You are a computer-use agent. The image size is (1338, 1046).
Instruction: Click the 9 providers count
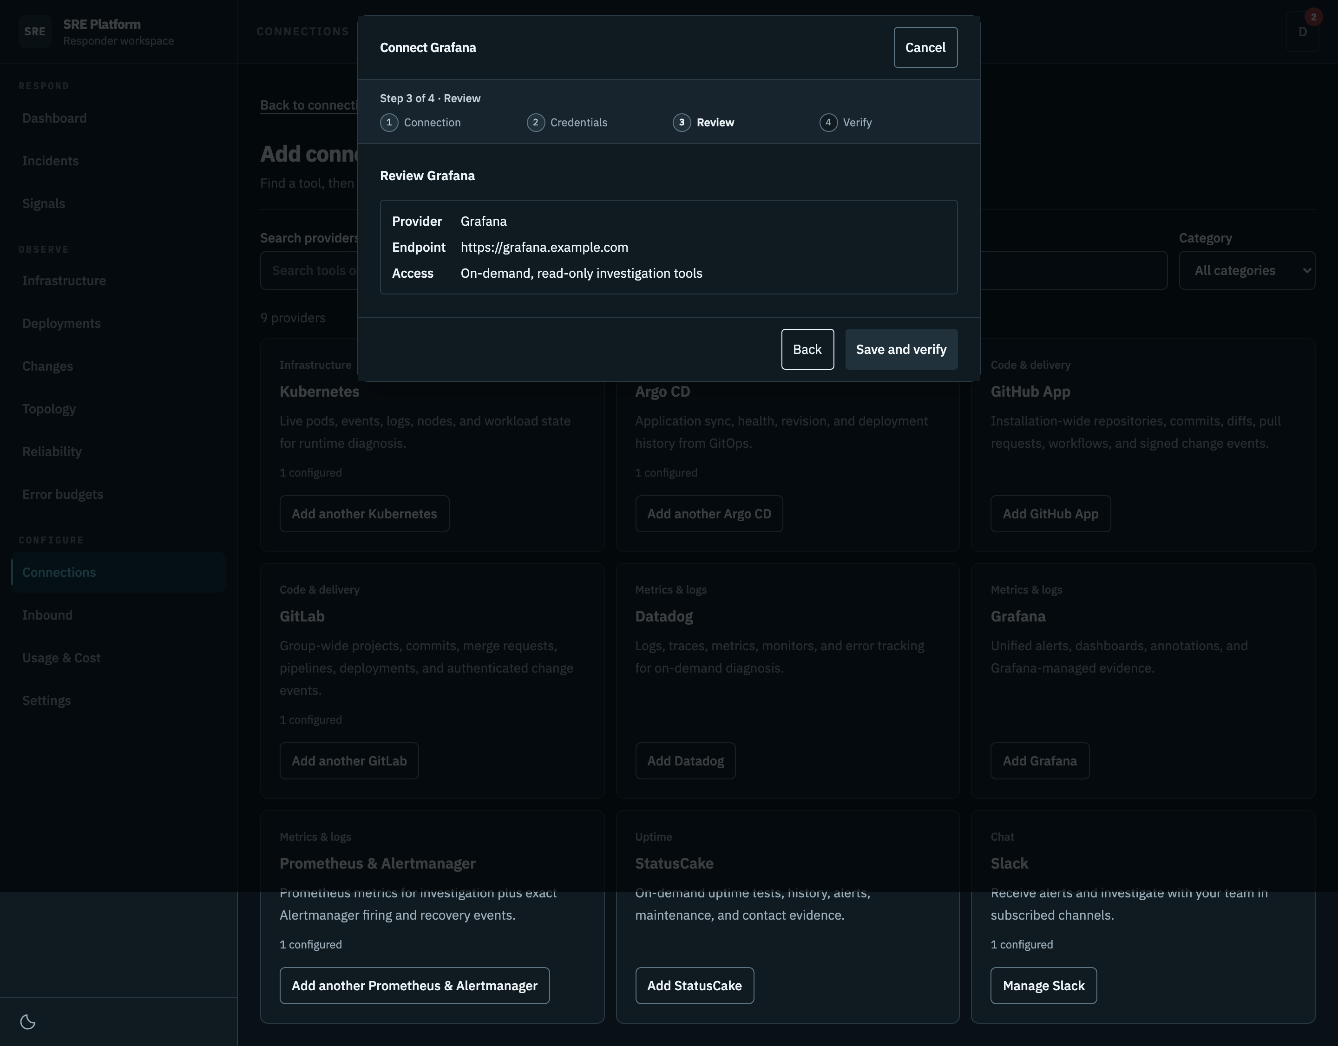pyautogui.click(x=293, y=318)
